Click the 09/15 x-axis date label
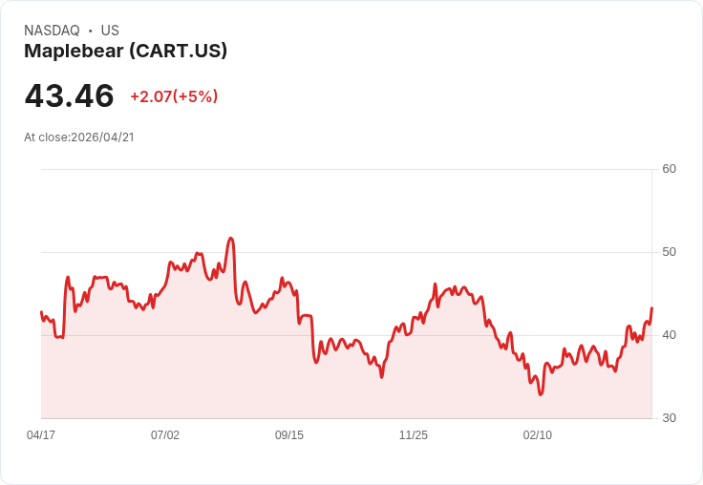This screenshot has width=703, height=485. click(x=289, y=434)
